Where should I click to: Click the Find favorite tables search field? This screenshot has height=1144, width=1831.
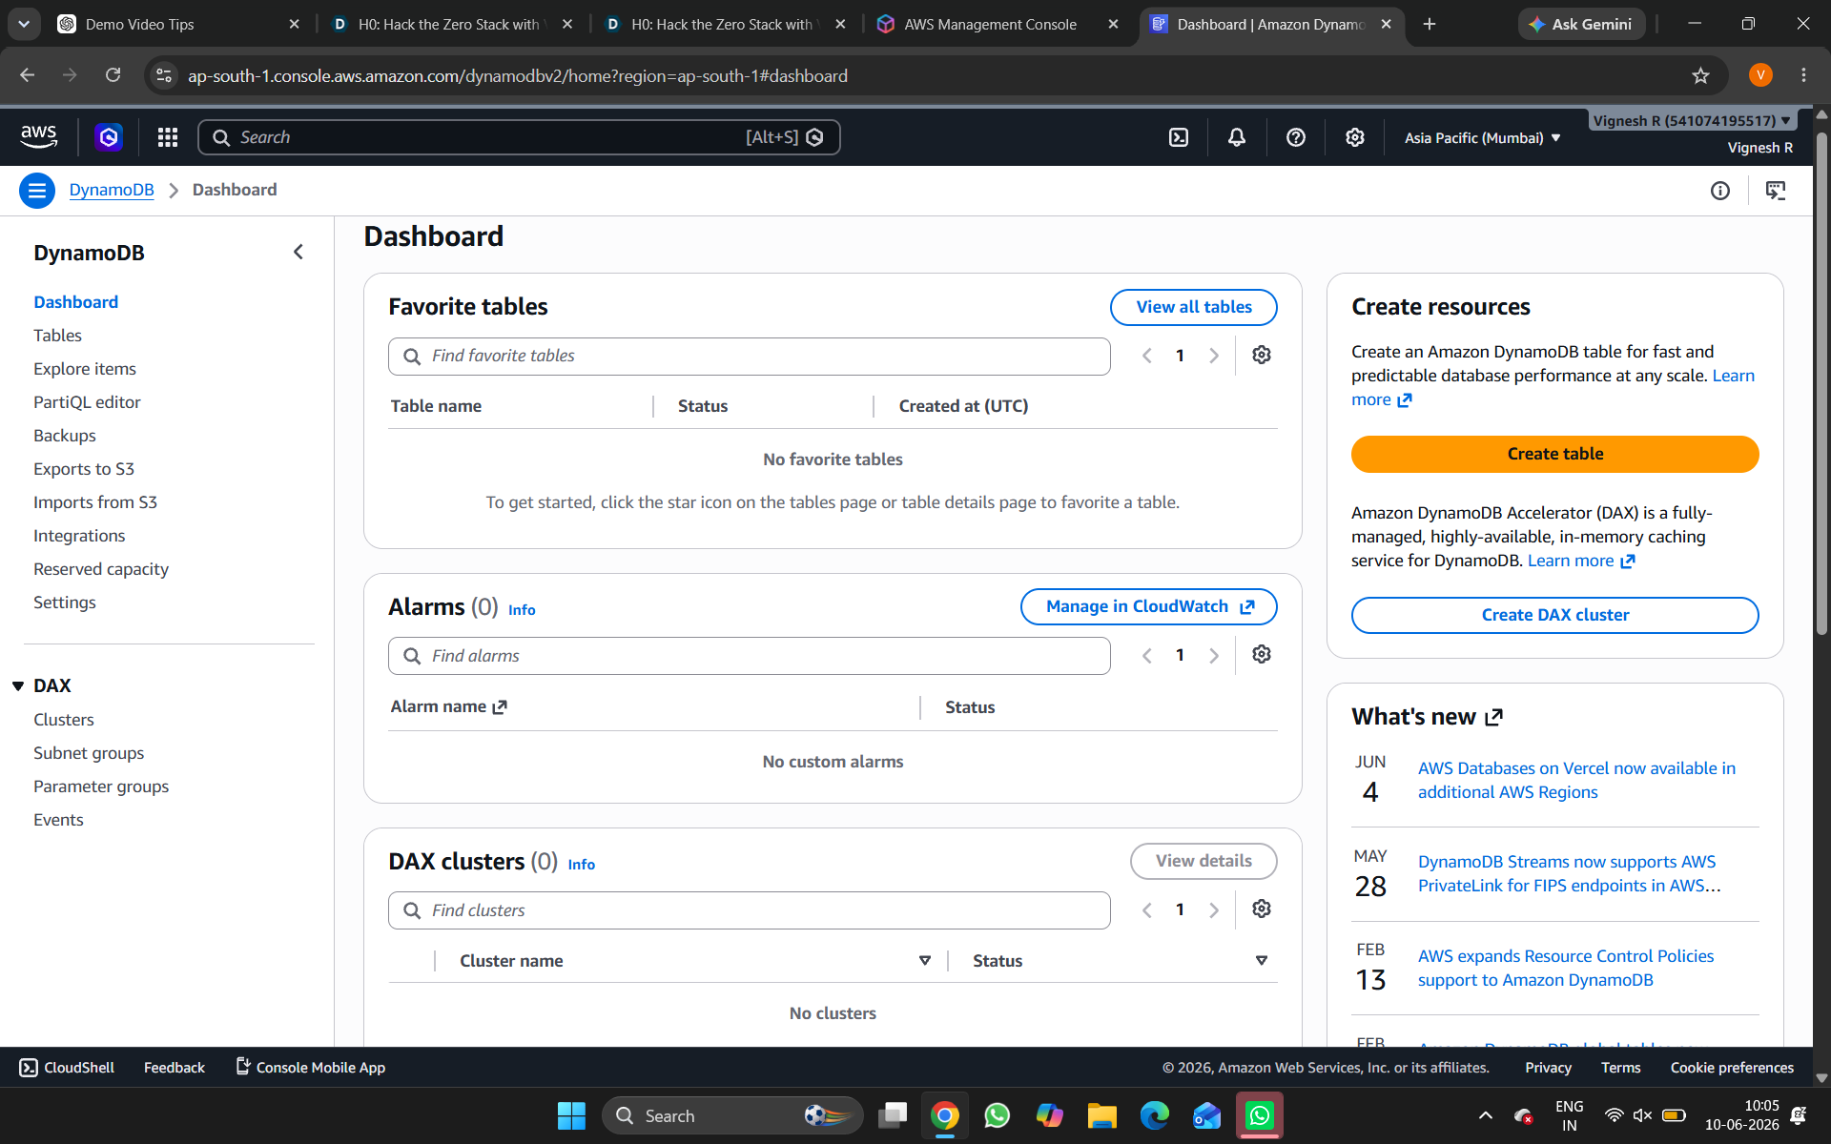tap(749, 356)
